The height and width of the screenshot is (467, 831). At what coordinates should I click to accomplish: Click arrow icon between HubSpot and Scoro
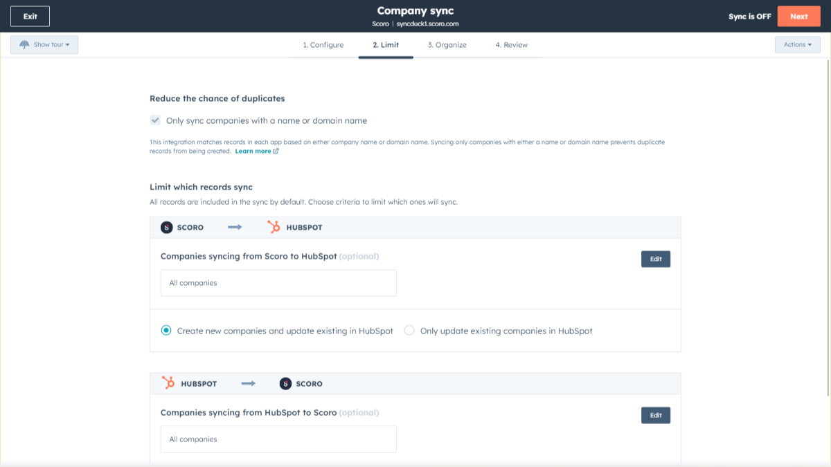pos(249,383)
